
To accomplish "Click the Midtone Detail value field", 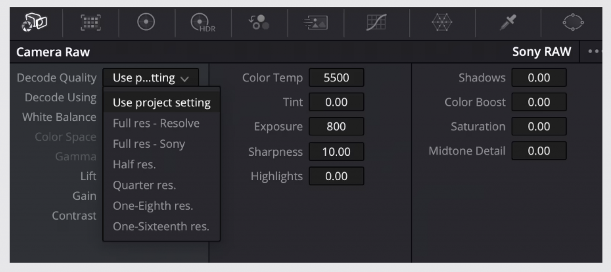I will 539,151.
